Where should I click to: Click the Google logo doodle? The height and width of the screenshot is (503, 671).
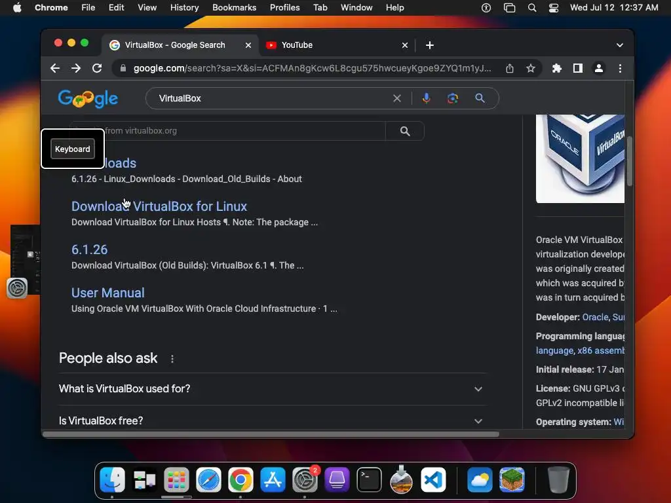click(x=88, y=98)
